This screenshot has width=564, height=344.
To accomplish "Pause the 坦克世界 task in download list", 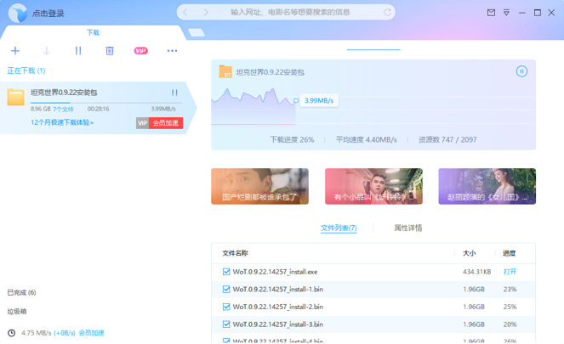I will [174, 93].
